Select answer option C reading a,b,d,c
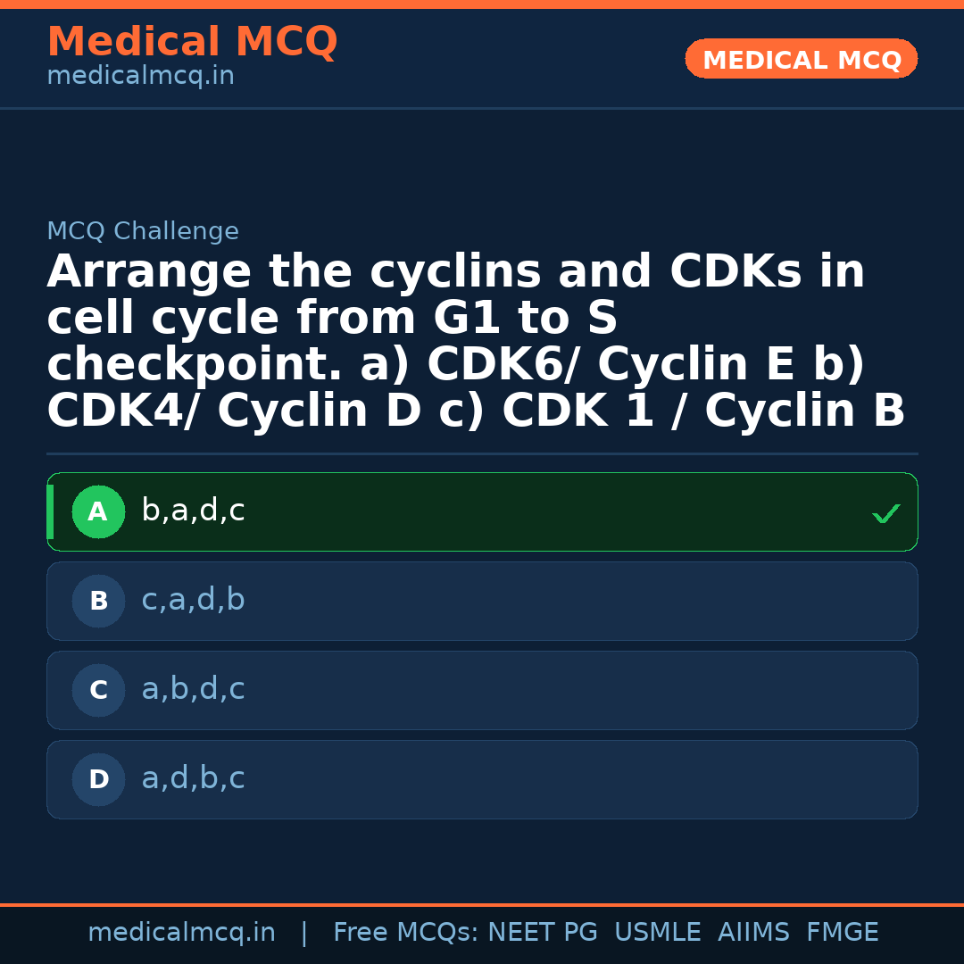Viewport: 964px width, 964px height. tap(482, 690)
